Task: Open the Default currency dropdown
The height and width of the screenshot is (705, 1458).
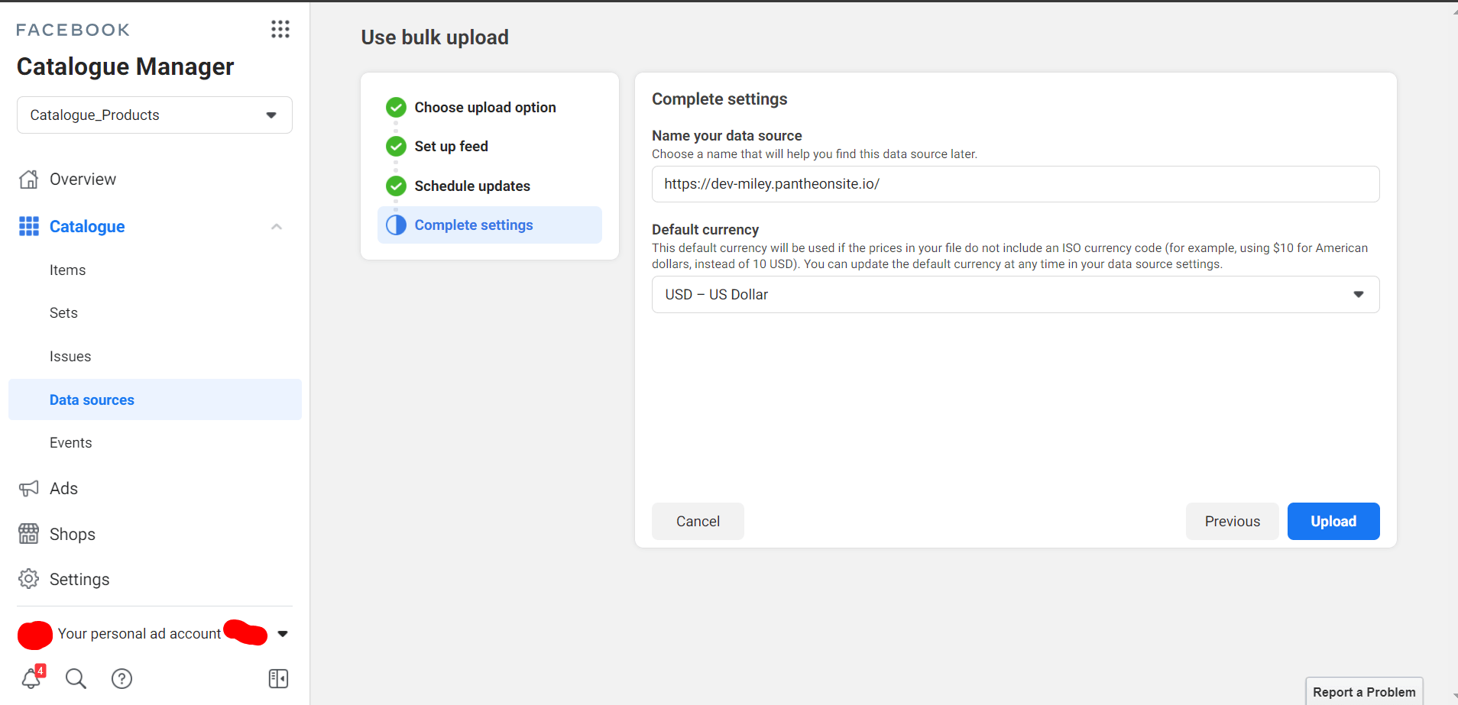Action: pyautogui.click(x=1015, y=295)
